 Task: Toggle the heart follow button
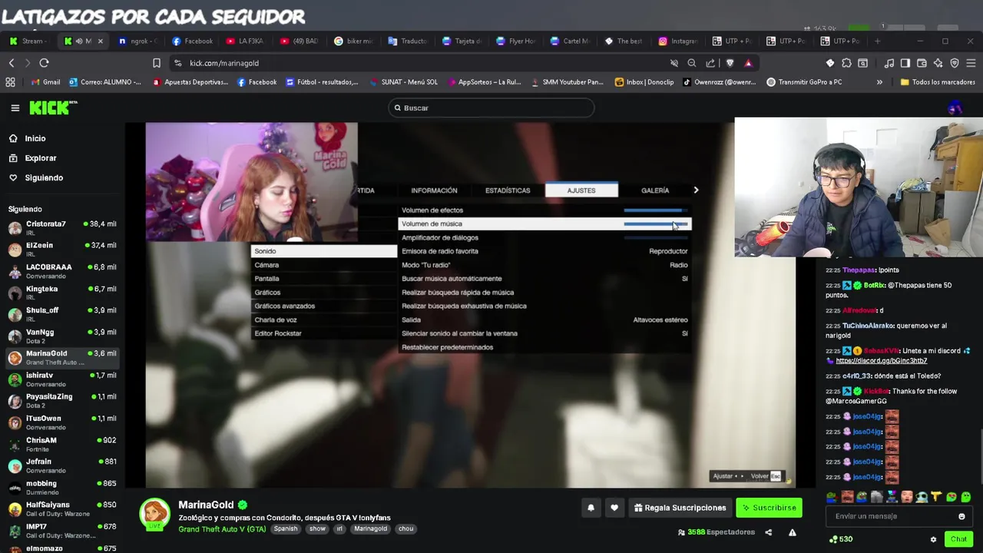pyautogui.click(x=614, y=508)
